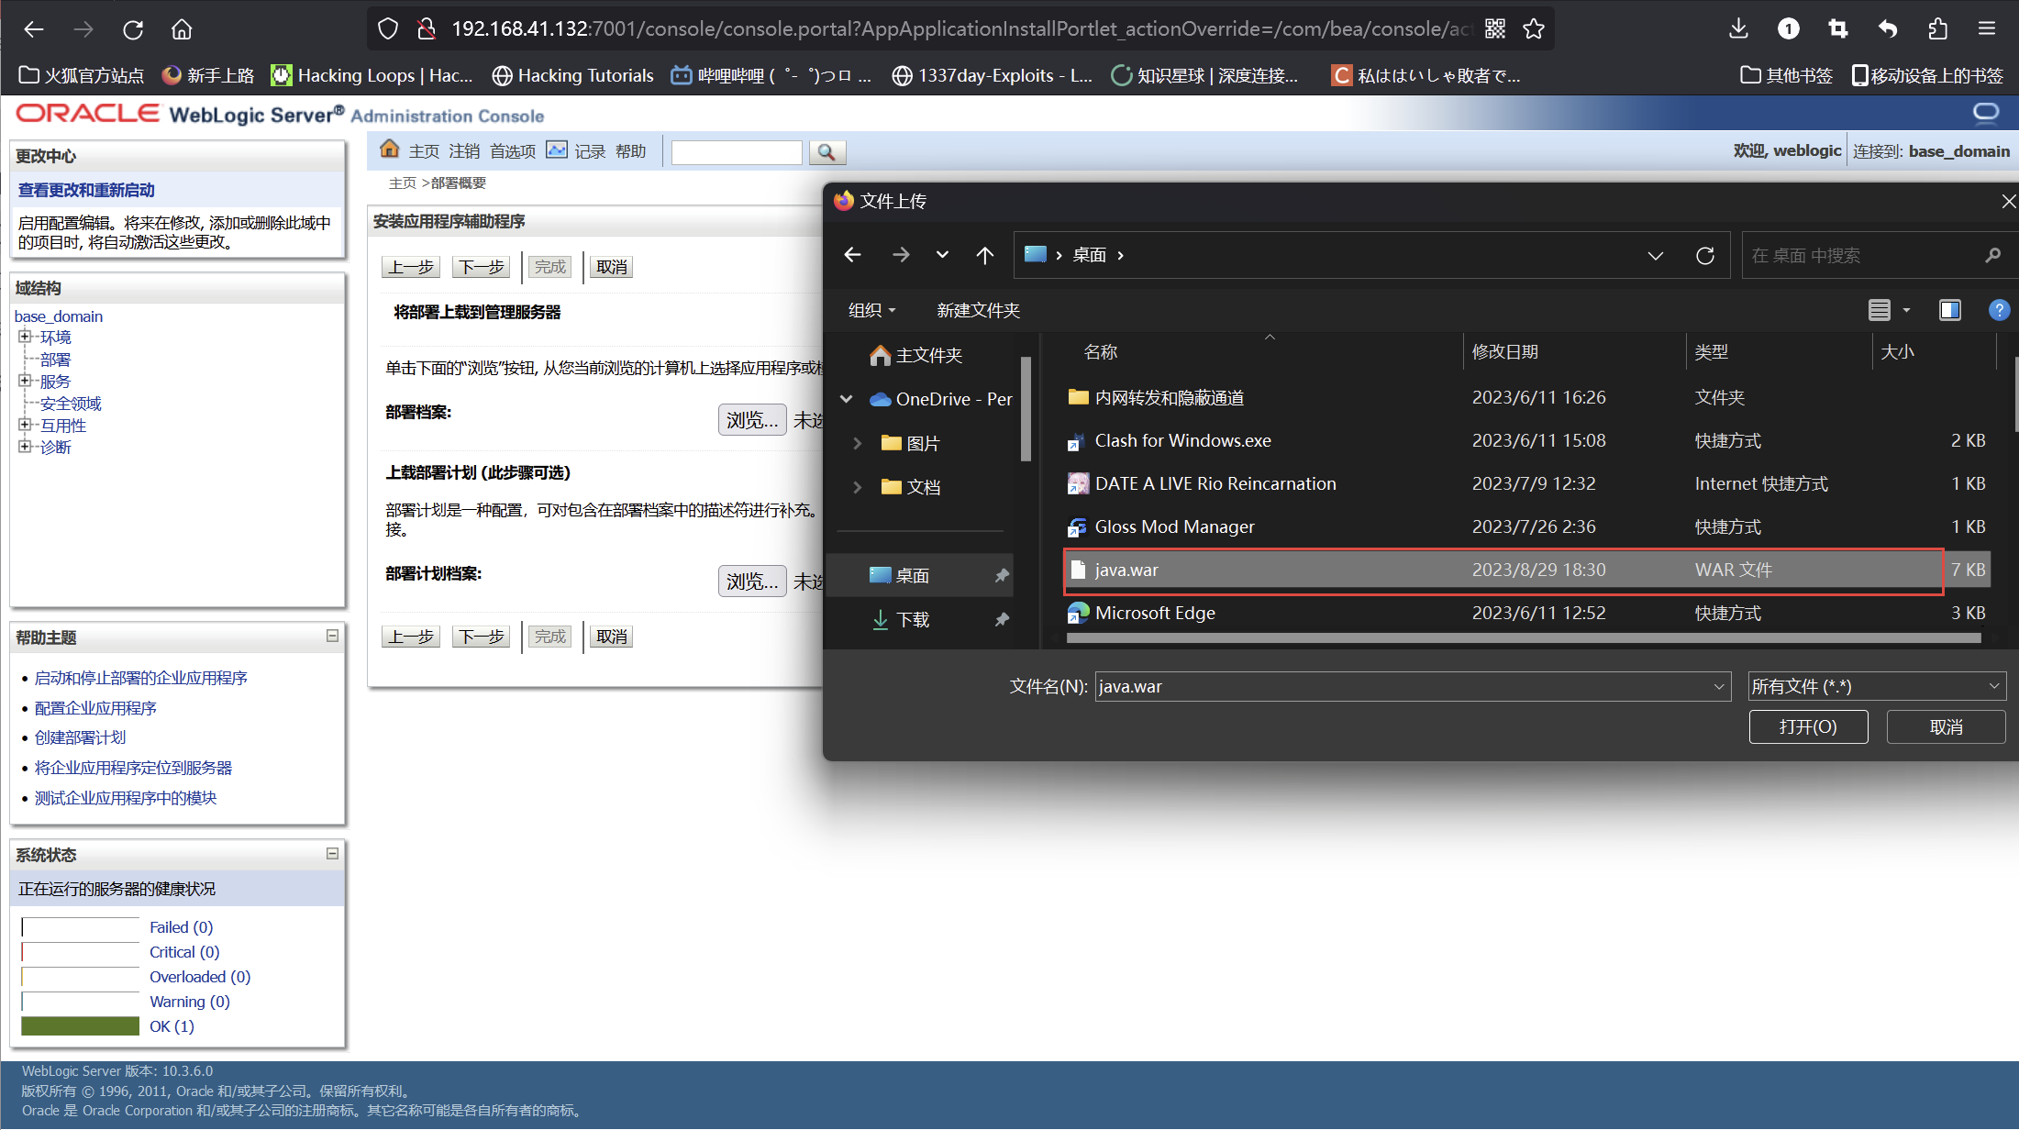The width and height of the screenshot is (2019, 1130).
Task: Go up one folder in file dialog
Action: point(985,255)
